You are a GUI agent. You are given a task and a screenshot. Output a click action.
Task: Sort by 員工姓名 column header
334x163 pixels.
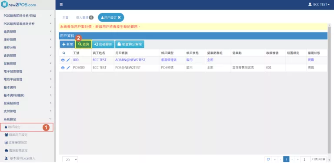point(99,53)
